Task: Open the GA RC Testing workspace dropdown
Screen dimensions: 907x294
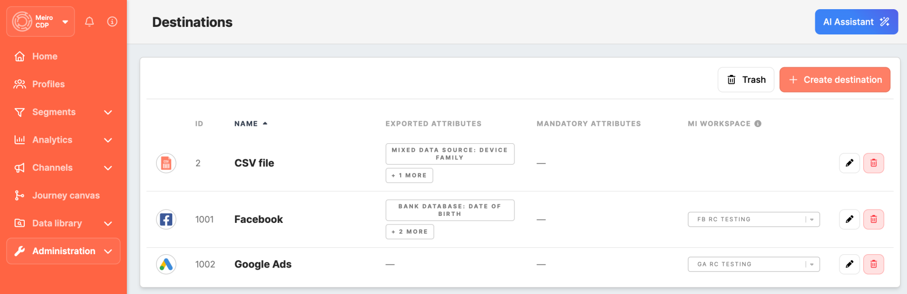Action: (x=753, y=264)
